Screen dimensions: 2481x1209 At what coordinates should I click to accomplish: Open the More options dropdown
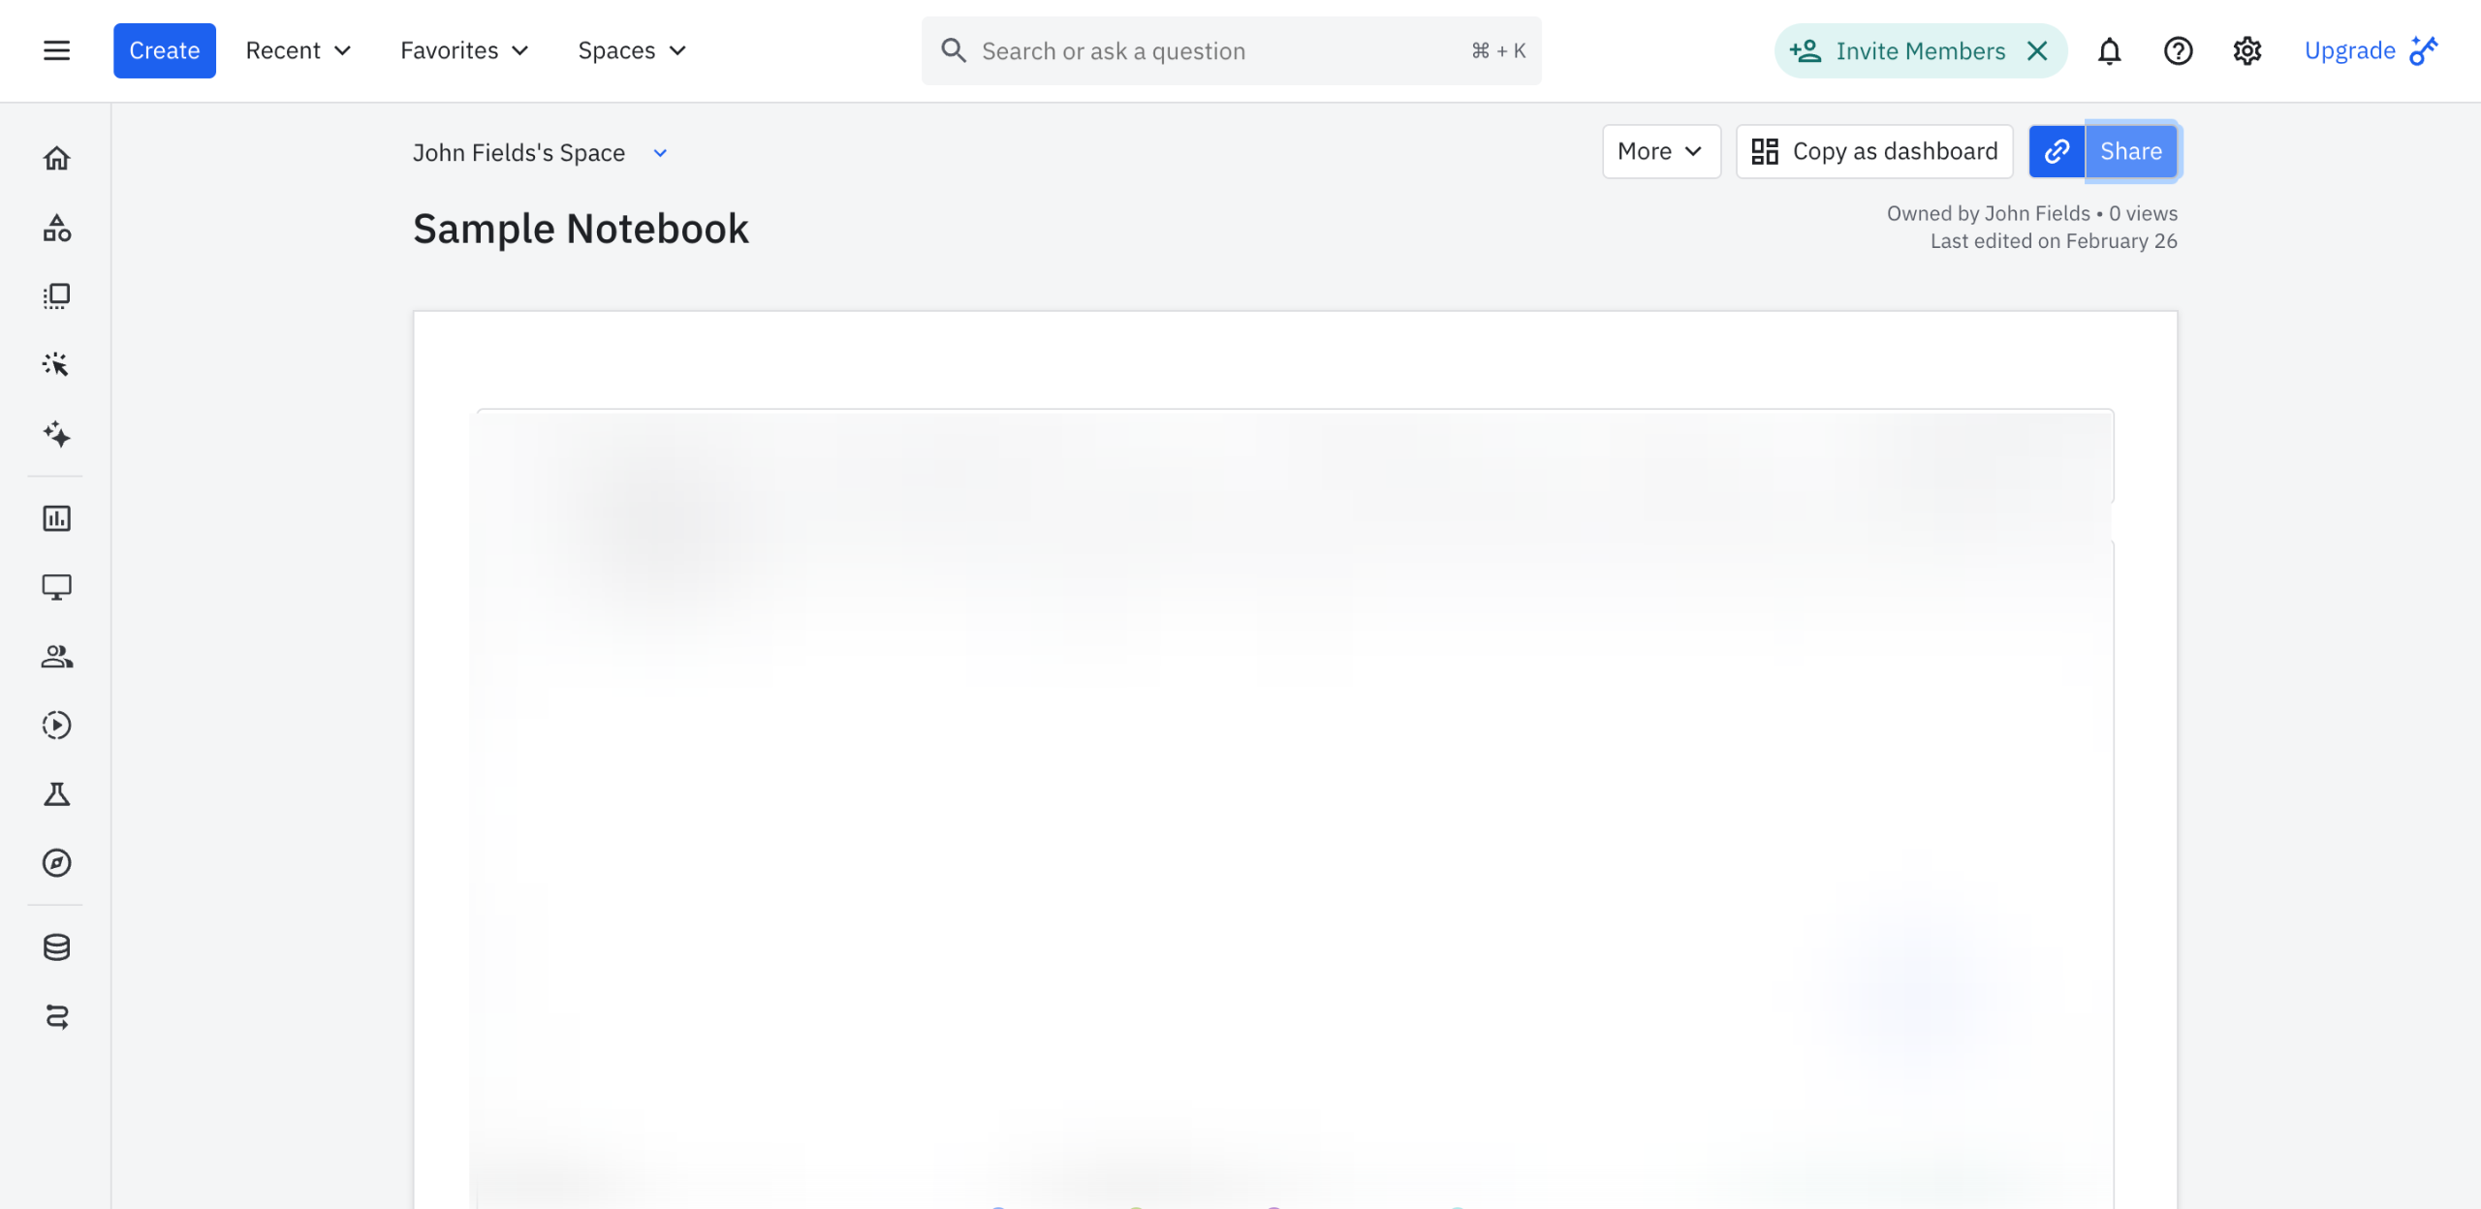[x=1660, y=151]
